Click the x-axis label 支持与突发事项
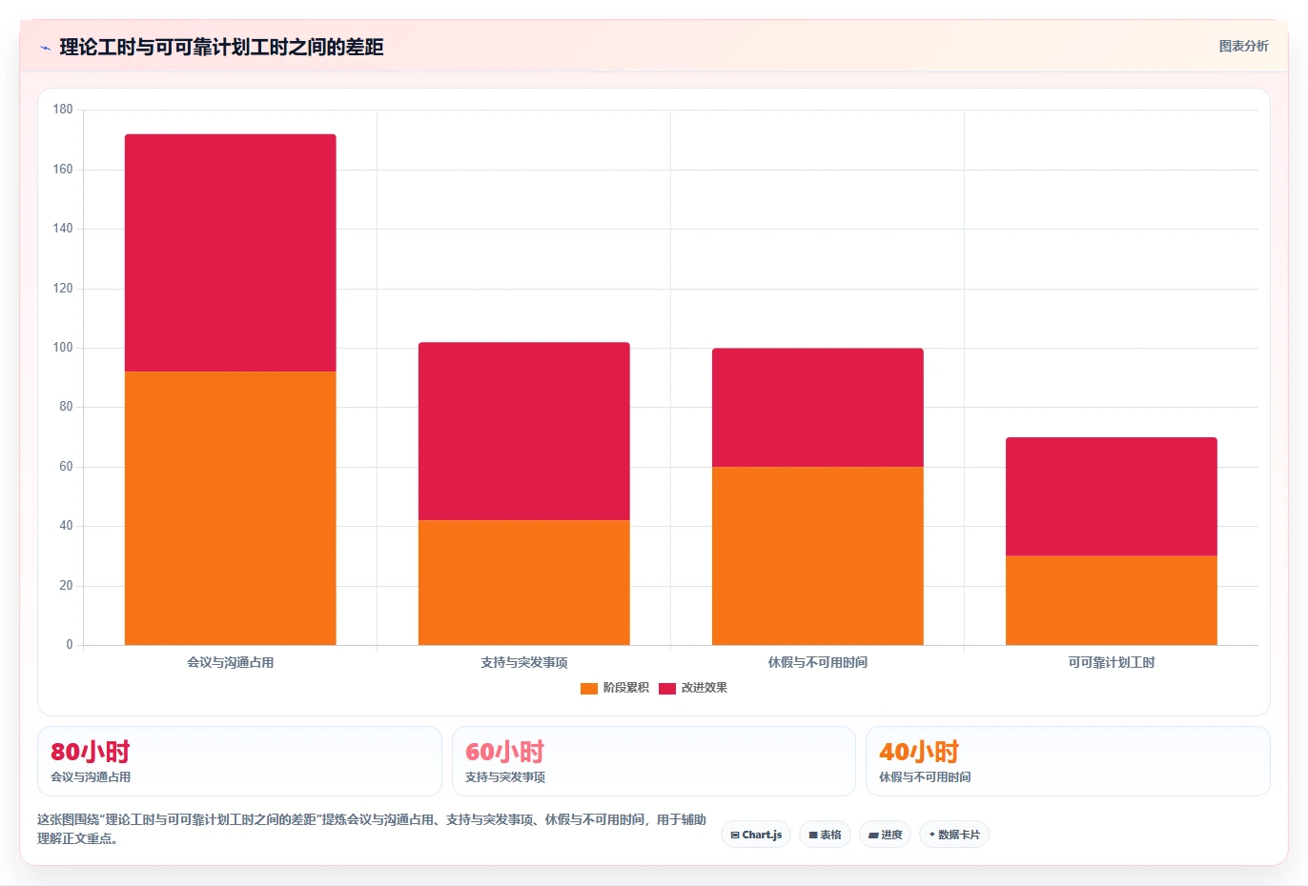This screenshot has width=1308, height=886. point(524,662)
